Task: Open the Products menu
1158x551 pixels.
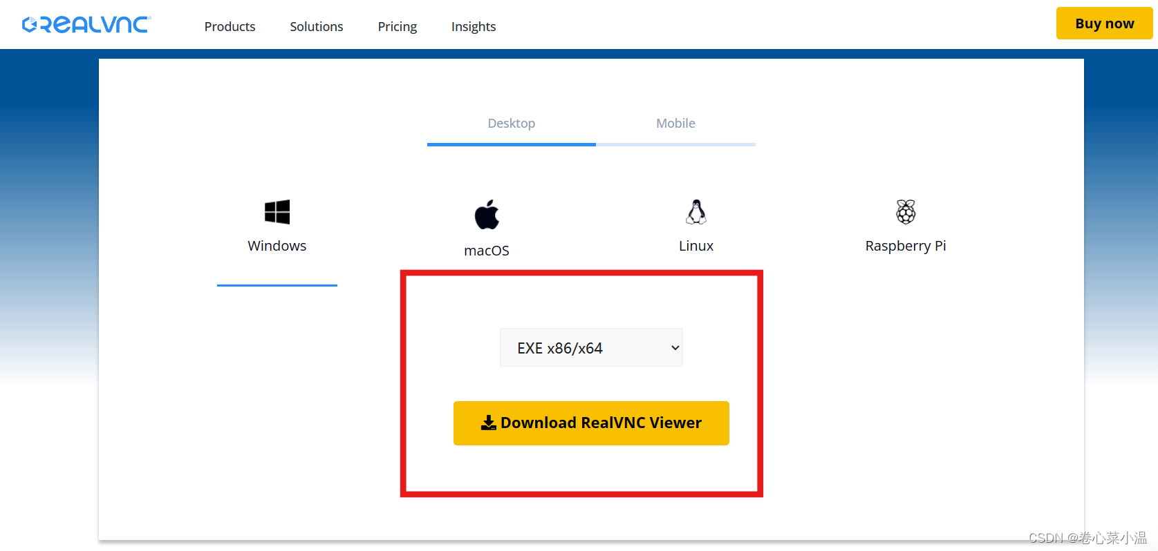Action: pyautogui.click(x=230, y=26)
